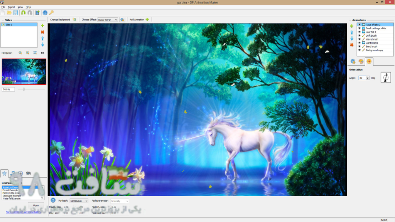Viewport: 395px width, 222px height.
Task: Click the Open button under Examples
Action: click(36, 205)
